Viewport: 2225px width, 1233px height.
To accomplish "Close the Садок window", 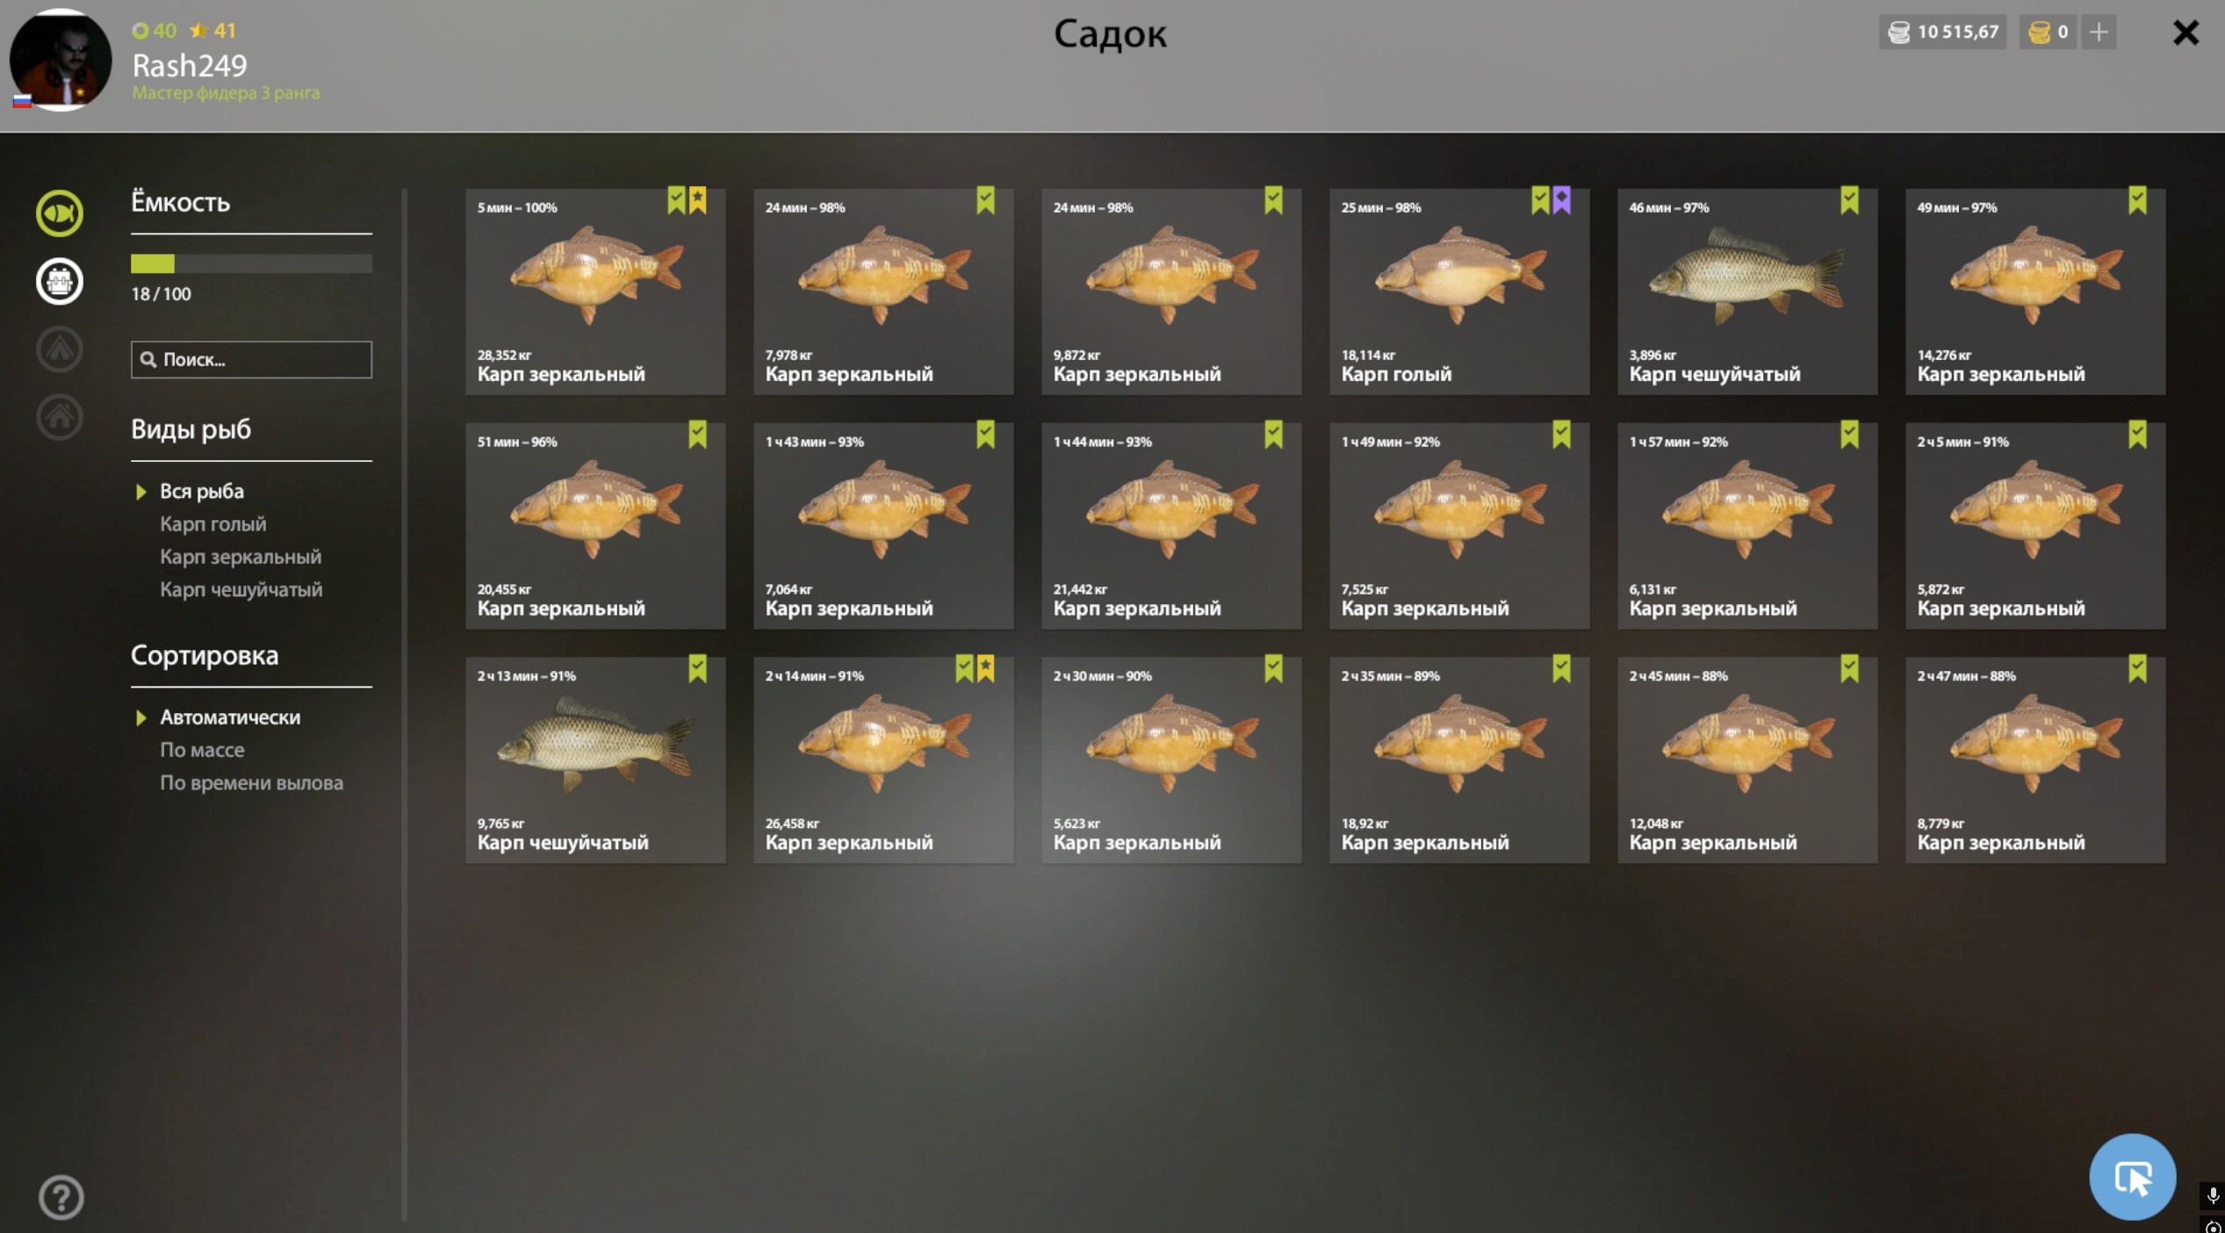I will tap(2185, 33).
